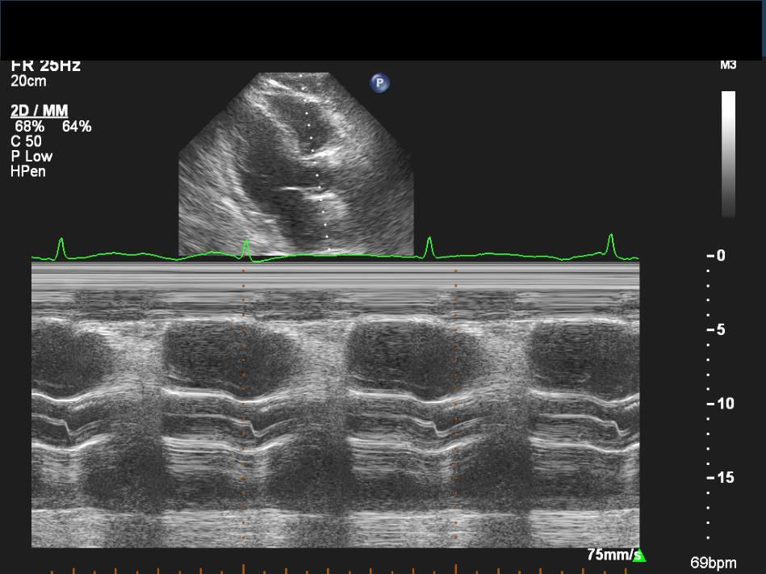Click the first ECG R-wave peak

click(61, 242)
